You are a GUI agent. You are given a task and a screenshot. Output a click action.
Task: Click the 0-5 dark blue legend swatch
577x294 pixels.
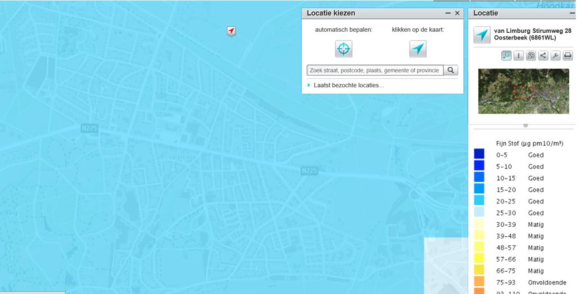point(479,154)
